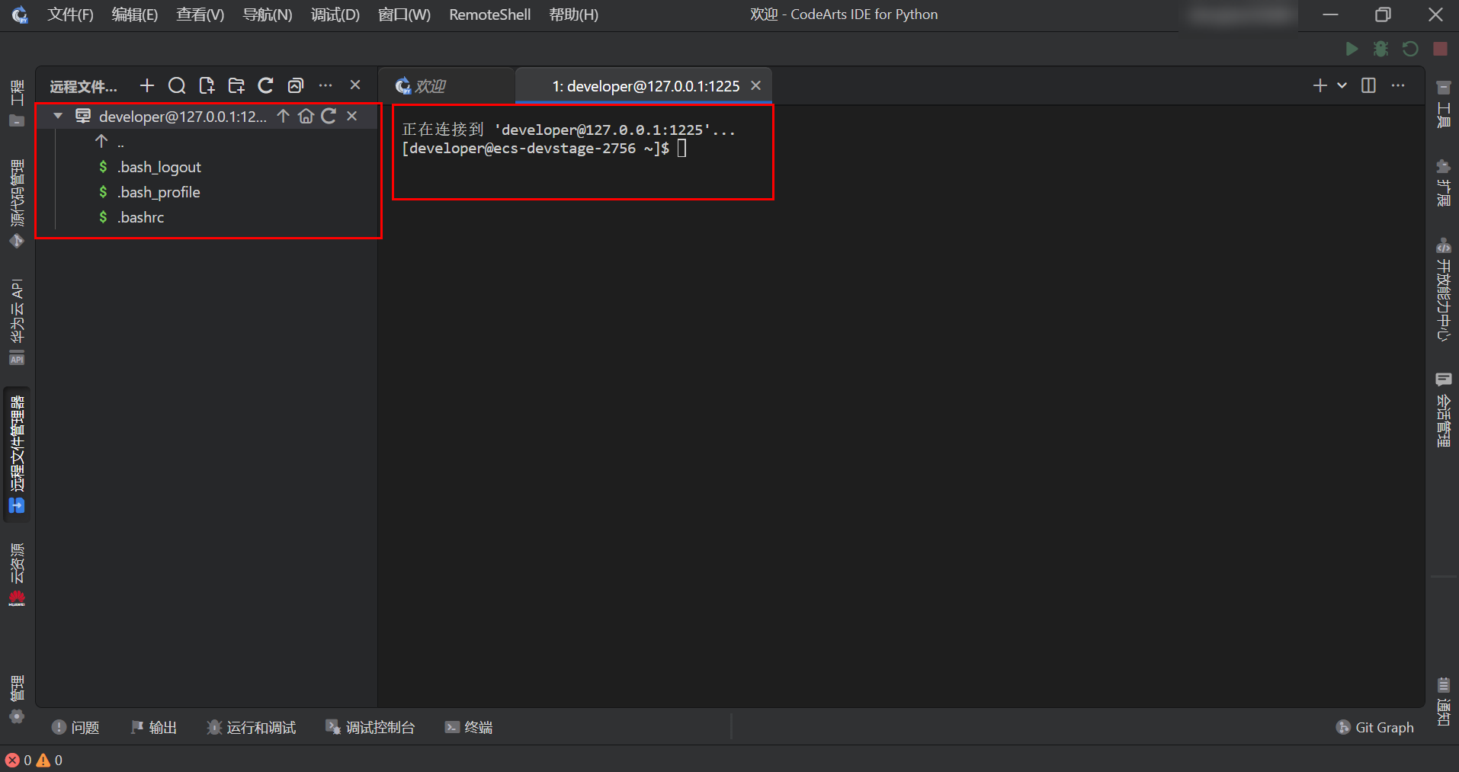
Task: Open the editor more actions ellipsis
Action: [x=1398, y=85]
